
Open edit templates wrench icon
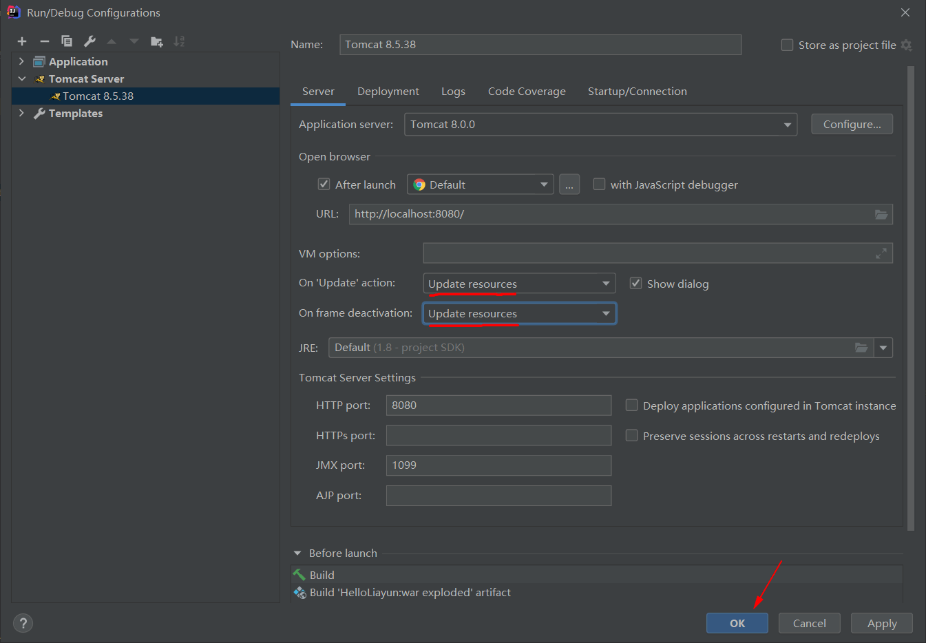point(90,41)
